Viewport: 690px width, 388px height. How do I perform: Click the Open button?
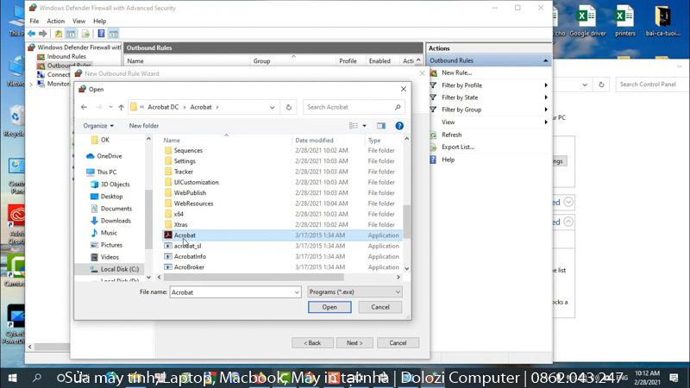(x=329, y=307)
